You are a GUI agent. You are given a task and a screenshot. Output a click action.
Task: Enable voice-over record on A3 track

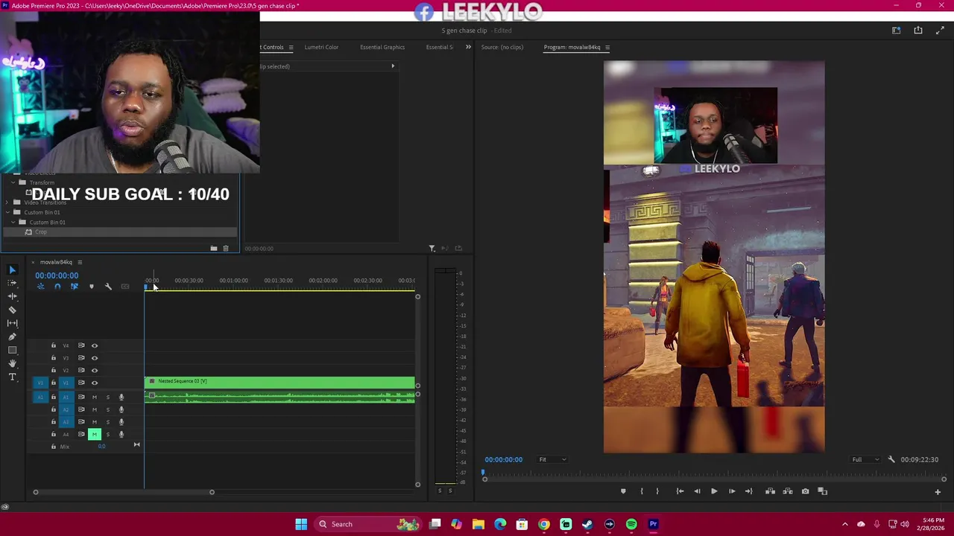(x=121, y=422)
